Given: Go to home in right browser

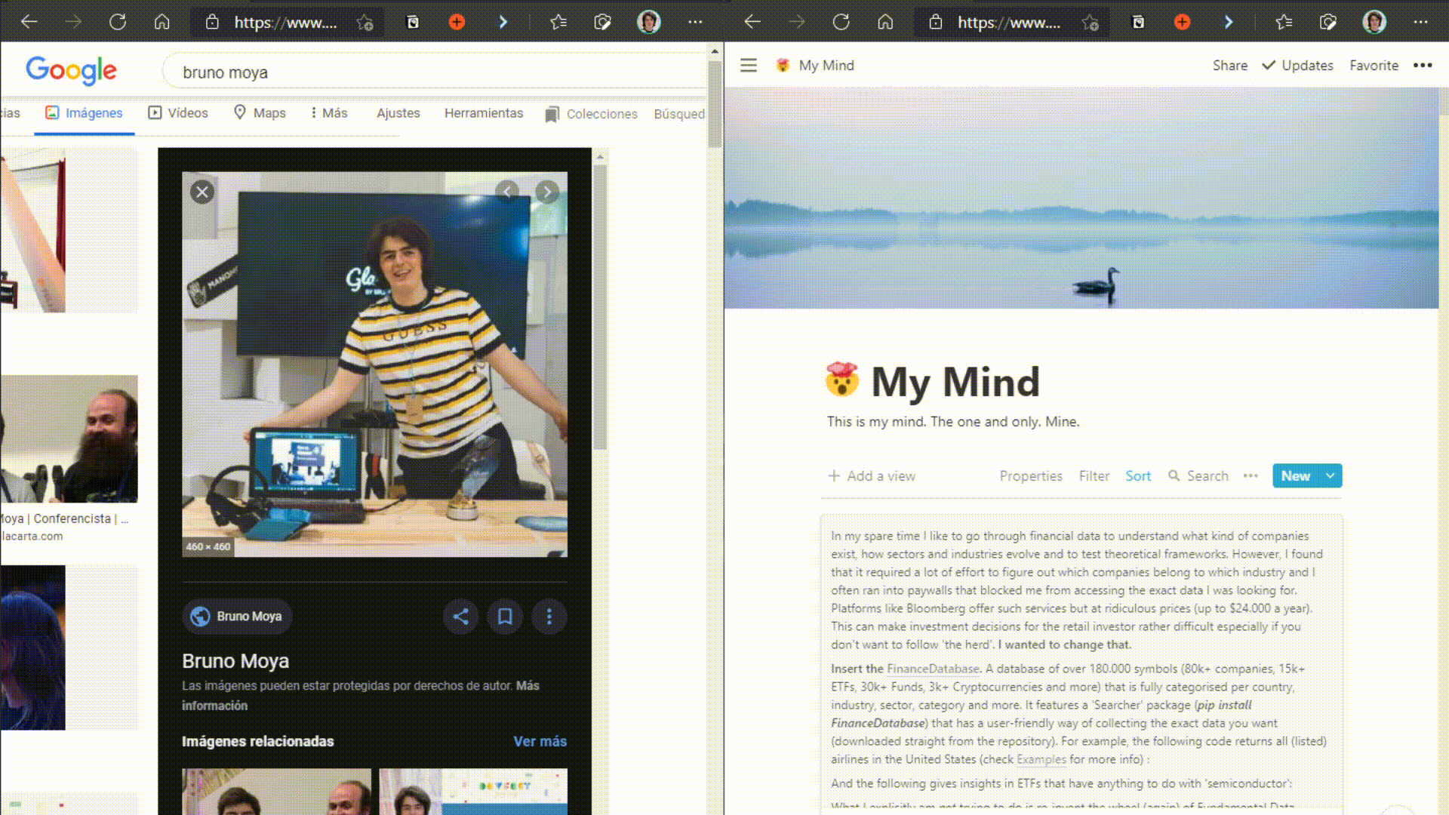Looking at the screenshot, I should point(885,22).
